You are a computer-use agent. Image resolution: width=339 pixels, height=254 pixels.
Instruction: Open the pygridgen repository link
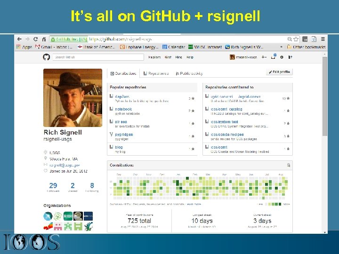[124, 135]
